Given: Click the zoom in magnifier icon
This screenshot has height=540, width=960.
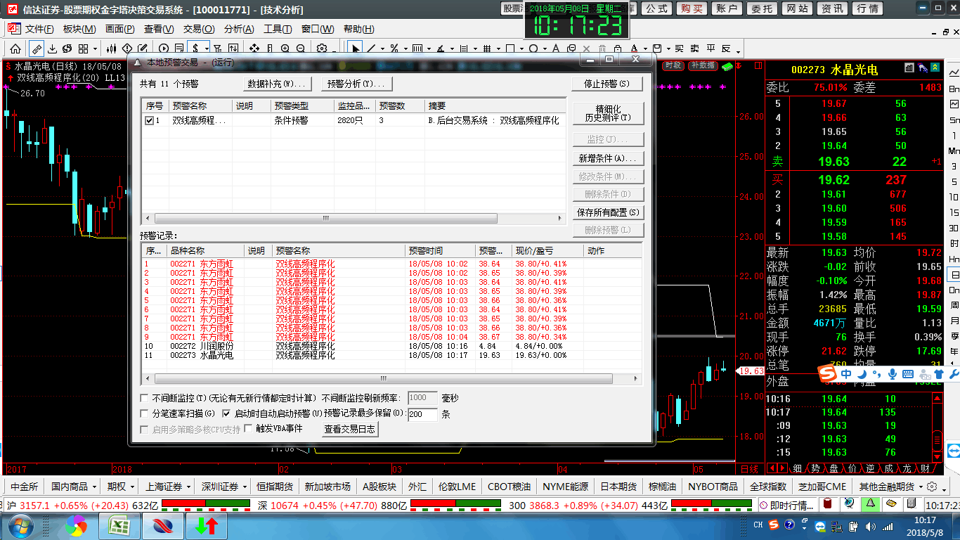Looking at the screenshot, I should 285,49.
